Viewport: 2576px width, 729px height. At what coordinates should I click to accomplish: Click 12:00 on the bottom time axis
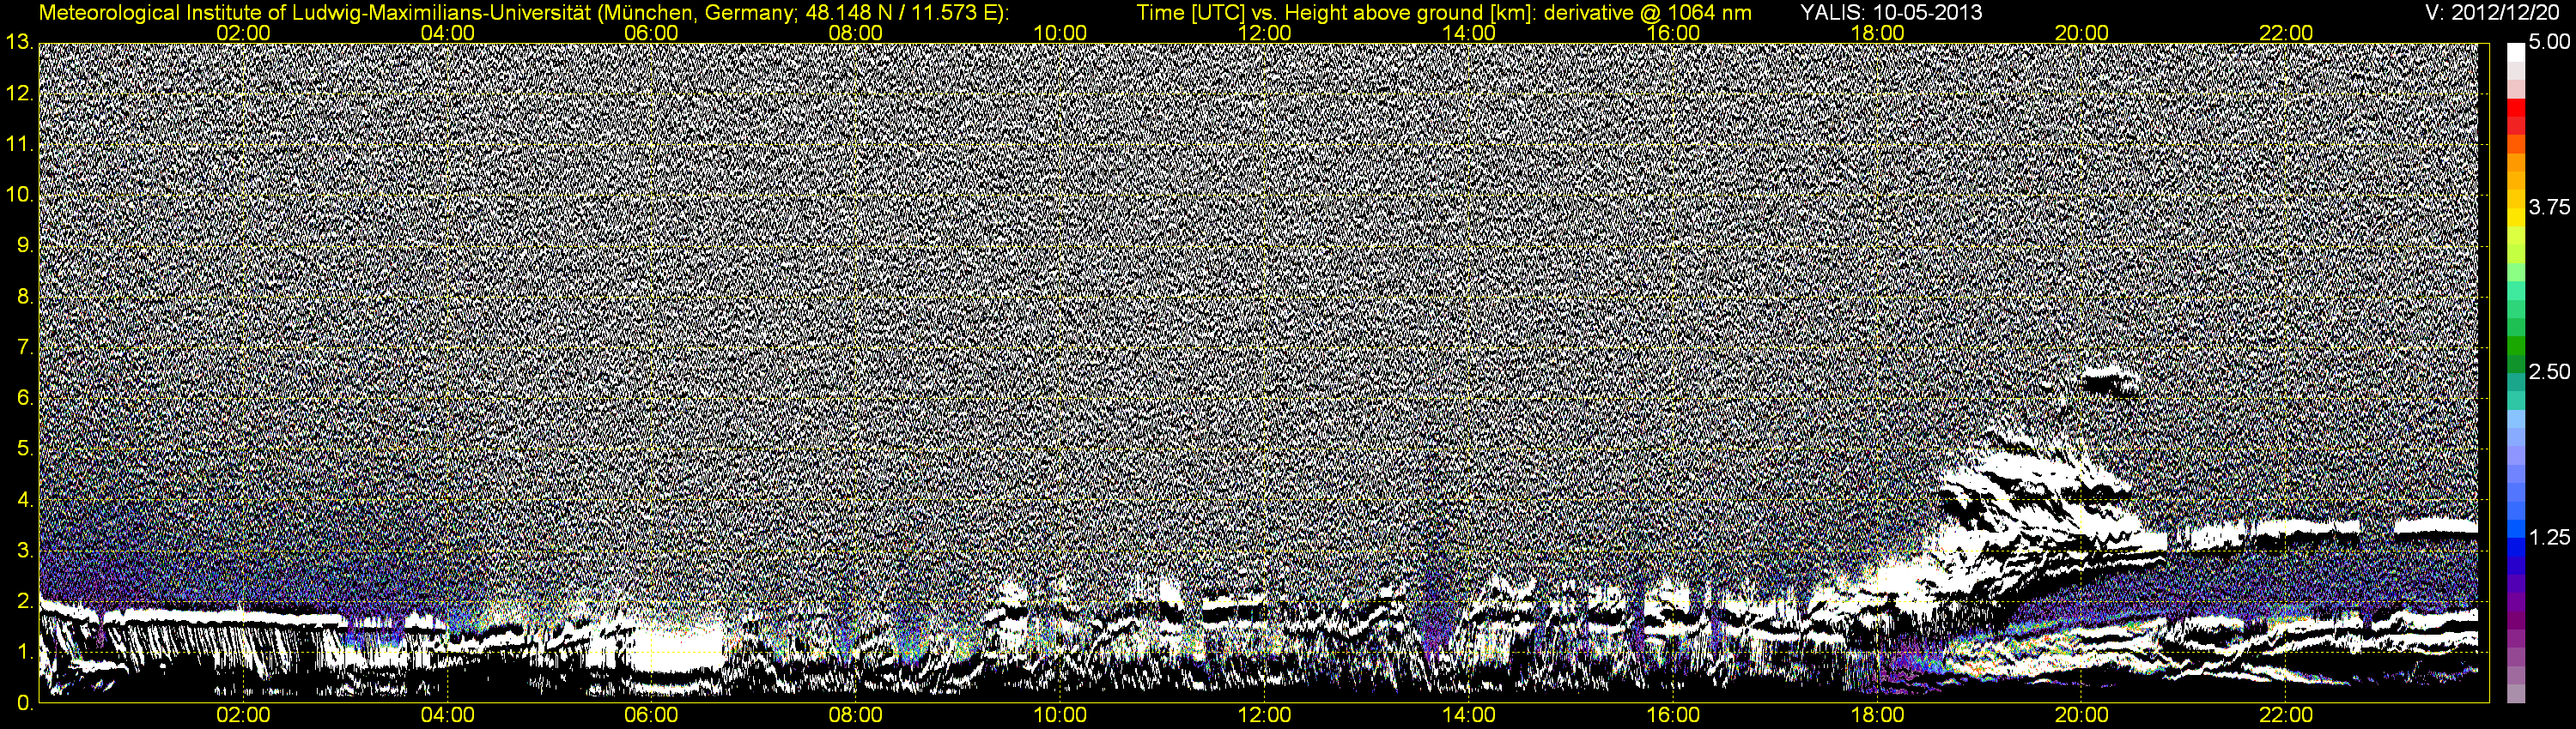click(1264, 716)
